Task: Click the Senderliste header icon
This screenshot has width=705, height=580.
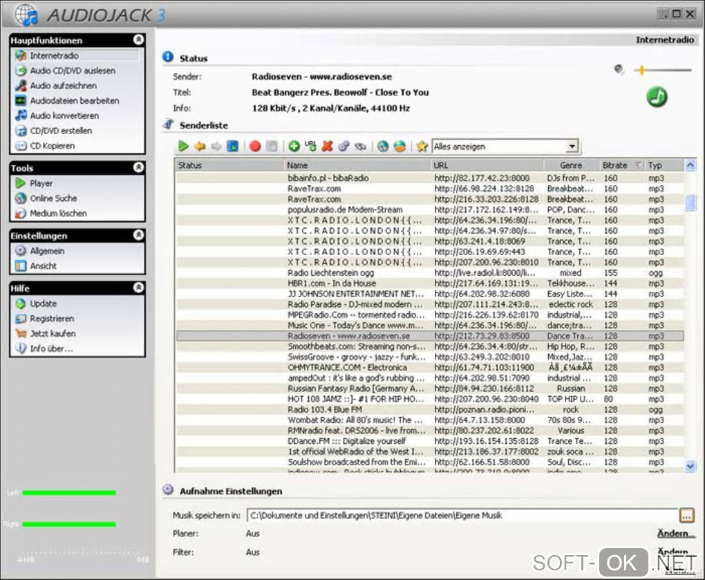Action: tap(169, 124)
